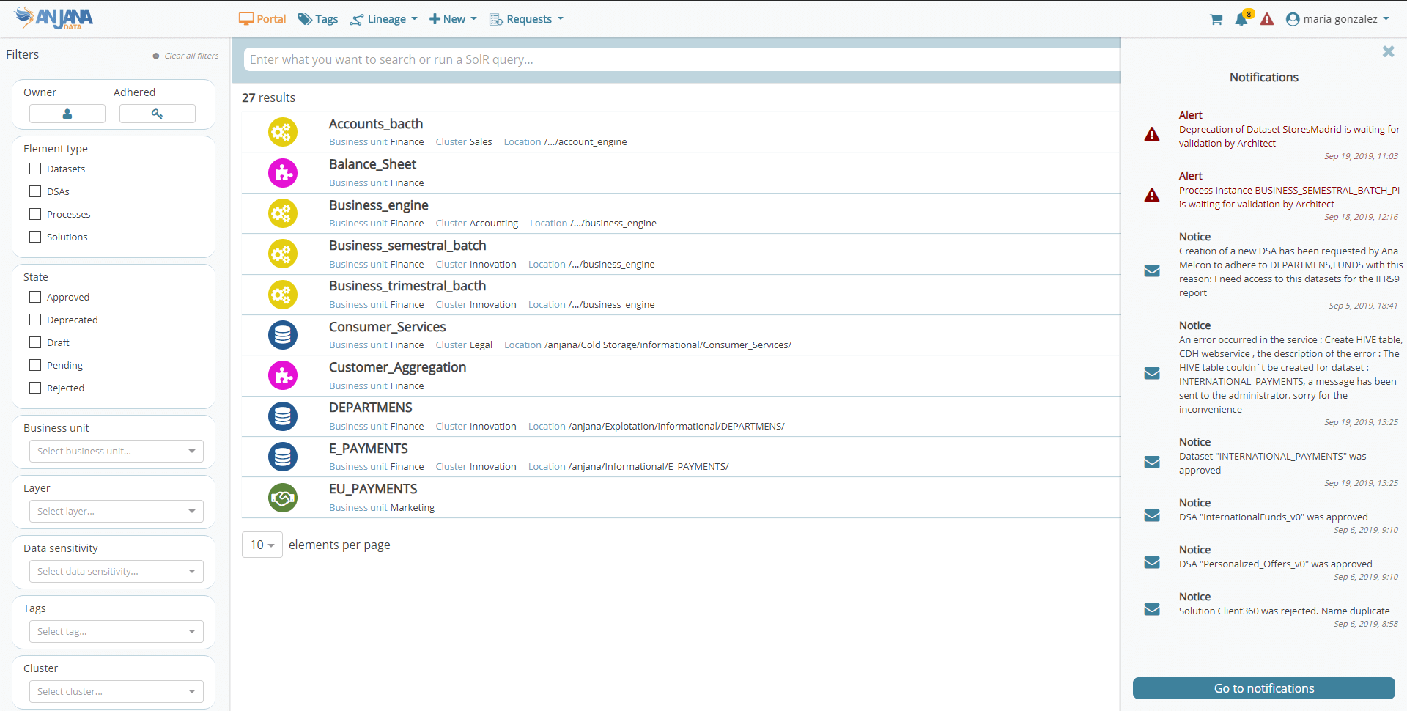
Task: Click the Consumer_Services dataset icon
Action: [x=282, y=335]
